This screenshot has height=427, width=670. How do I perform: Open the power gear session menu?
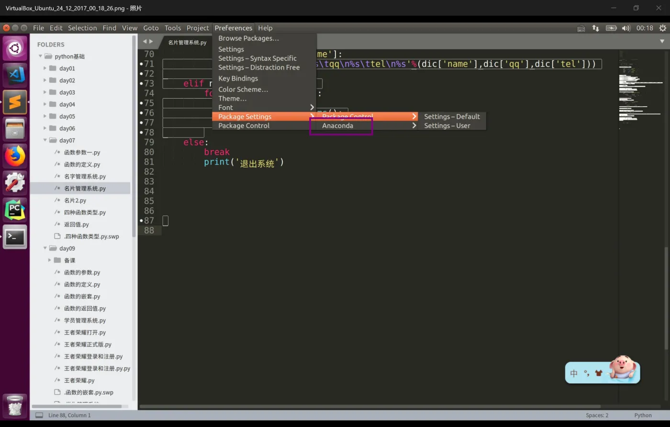click(662, 28)
